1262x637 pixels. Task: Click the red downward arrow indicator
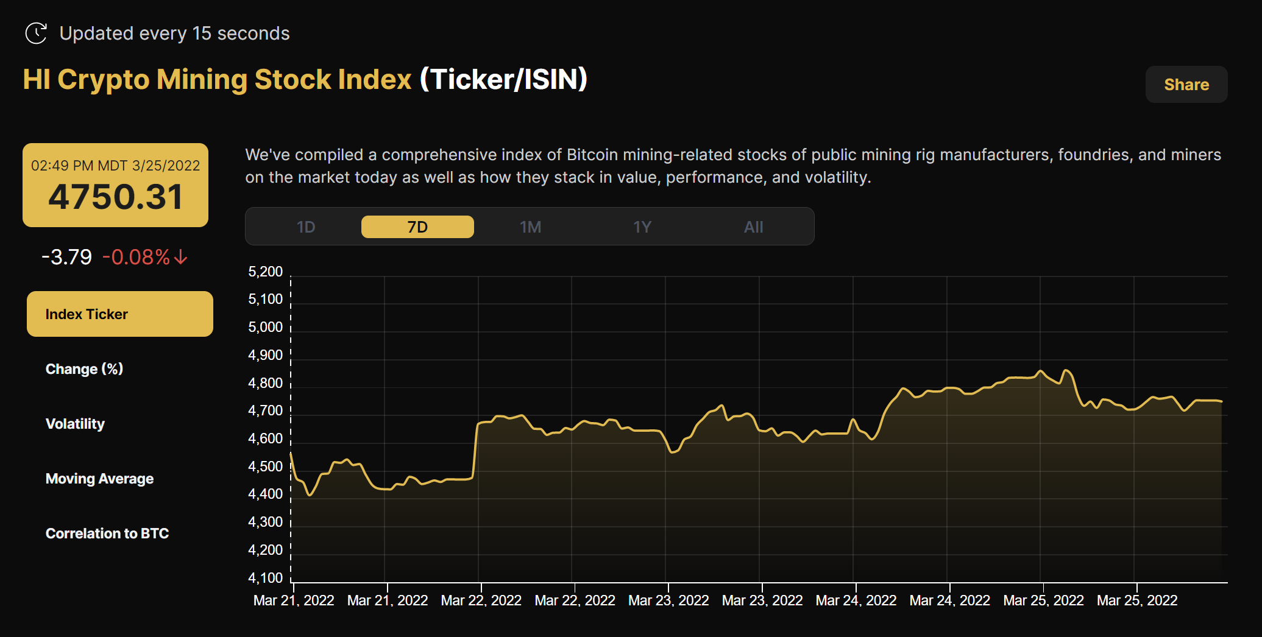point(180,258)
